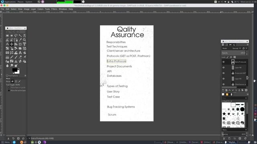This screenshot has width=257, height=144.
Task: Select the Scissors Select tool
Action: click(x=7, y=40)
